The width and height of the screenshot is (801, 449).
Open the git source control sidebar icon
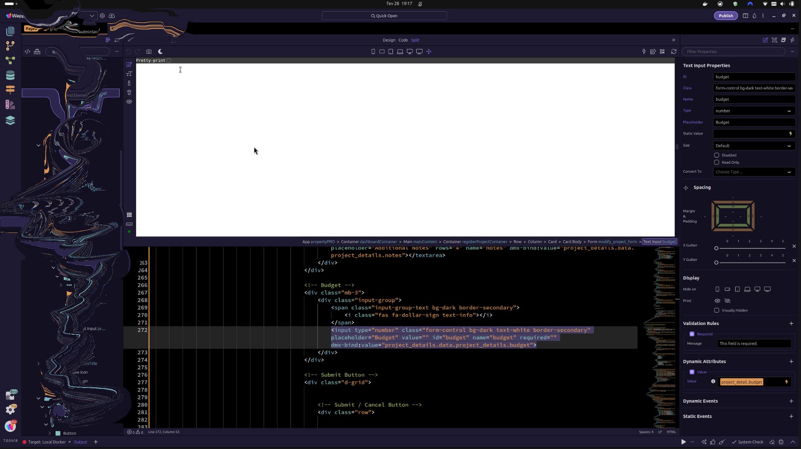click(10, 45)
